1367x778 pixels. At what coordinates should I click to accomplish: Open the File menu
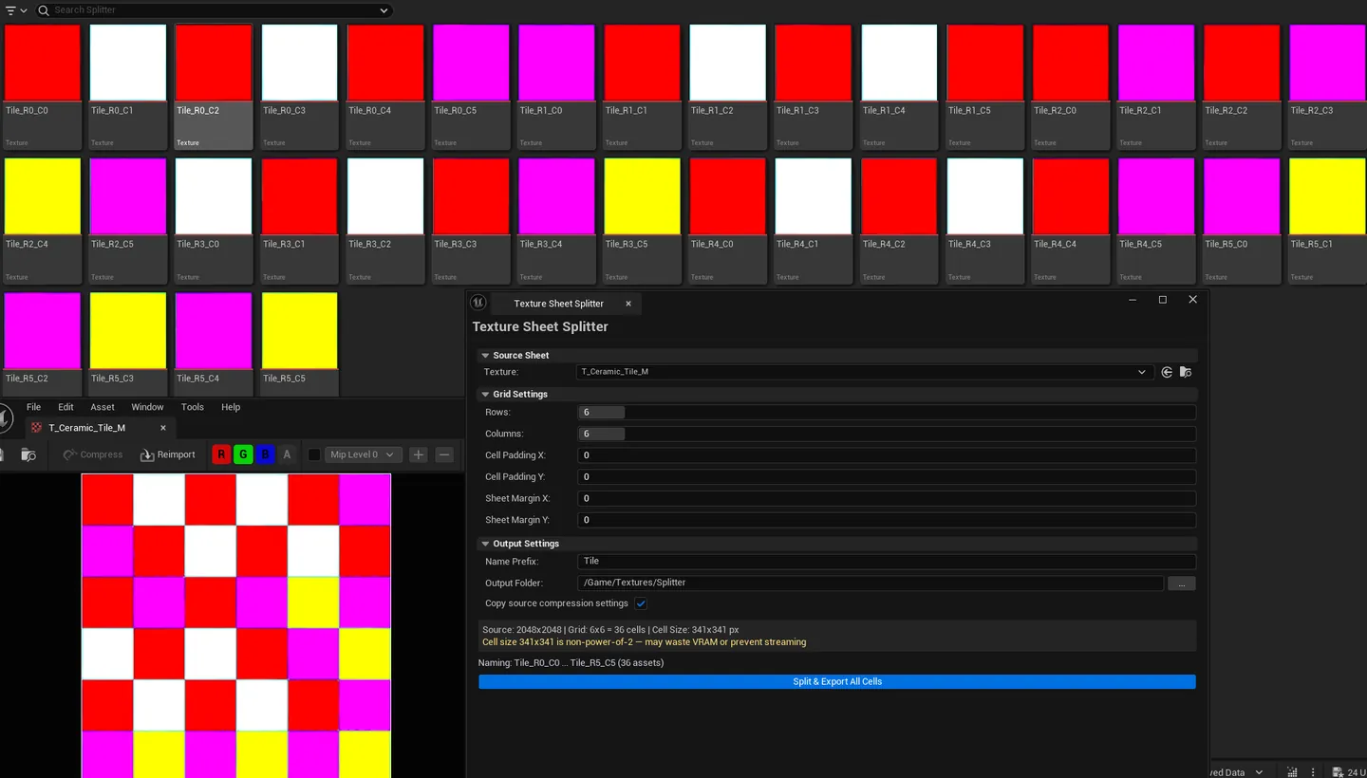click(x=33, y=407)
